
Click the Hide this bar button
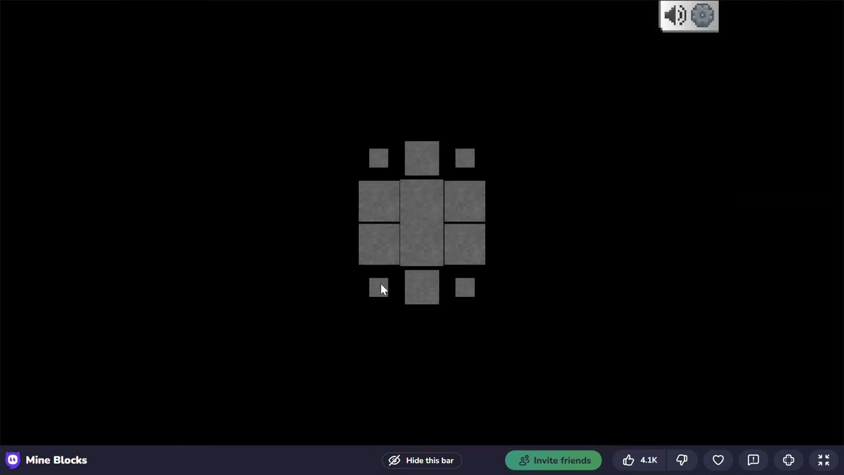[x=421, y=460]
